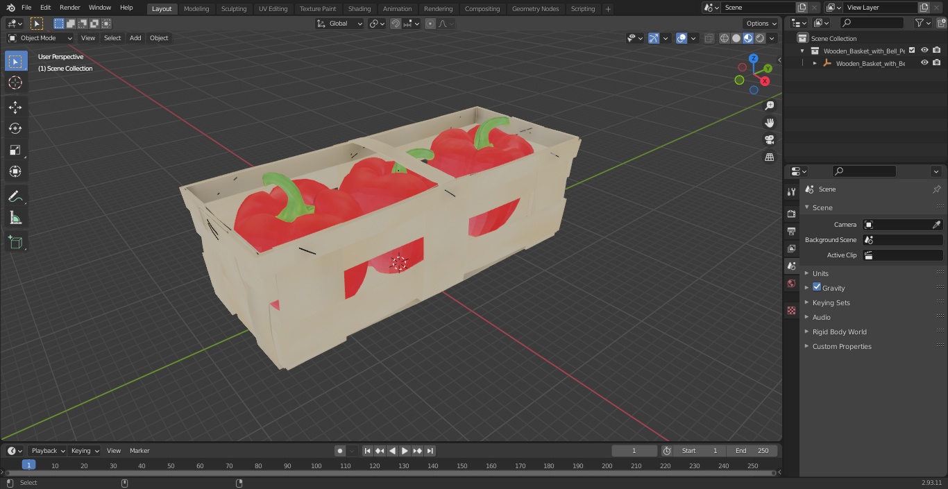Image resolution: width=948 pixels, height=489 pixels.
Task: Open the Texture properties tab
Action: (x=791, y=310)
